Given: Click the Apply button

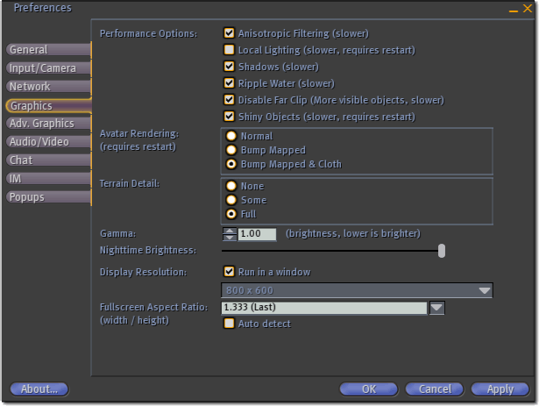Looking at the screenshot, I should [500, 389].
